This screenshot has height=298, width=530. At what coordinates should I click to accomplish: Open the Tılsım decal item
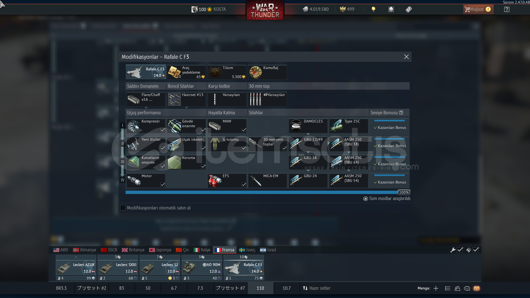227,72
